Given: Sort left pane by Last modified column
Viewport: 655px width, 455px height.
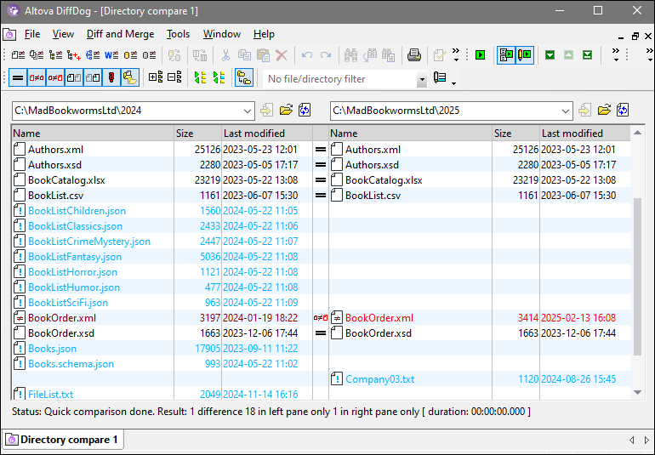Looking at the screenshot, I should pos(253,134).
